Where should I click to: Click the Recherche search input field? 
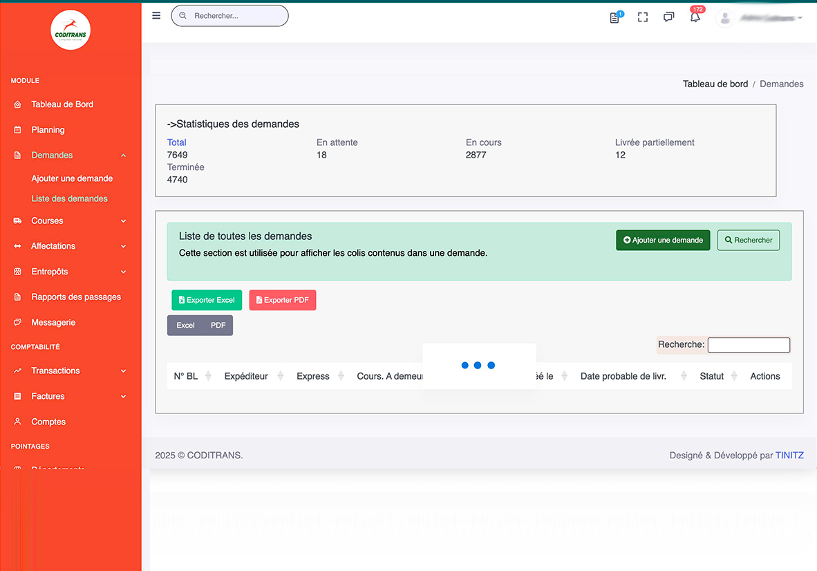tap(749, 345)
